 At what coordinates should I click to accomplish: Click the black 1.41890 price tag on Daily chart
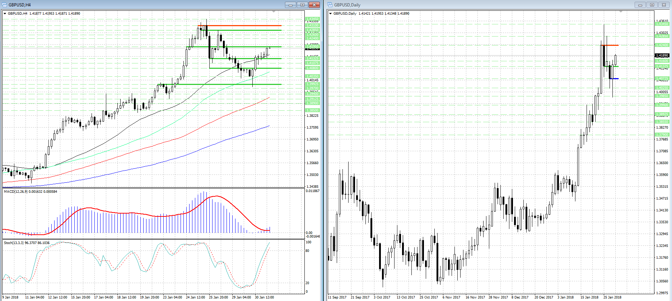662,56
